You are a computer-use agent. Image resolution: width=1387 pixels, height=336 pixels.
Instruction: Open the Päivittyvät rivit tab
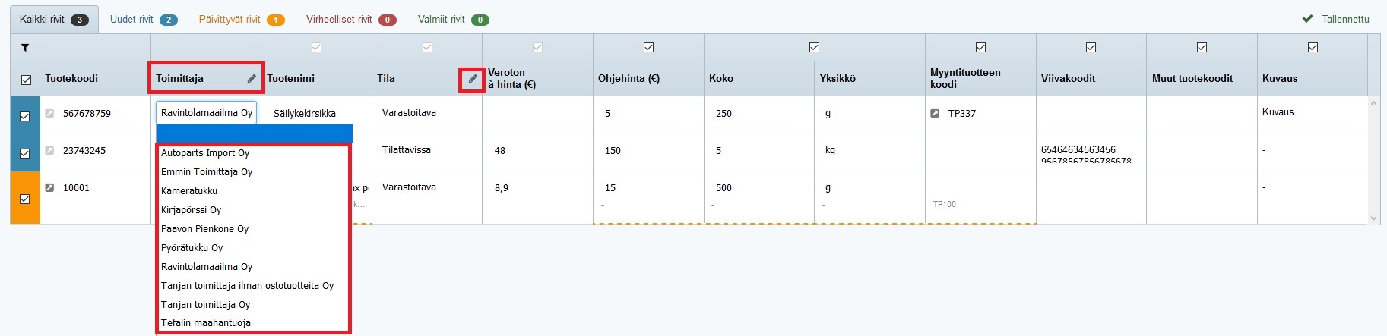(241, 20)
